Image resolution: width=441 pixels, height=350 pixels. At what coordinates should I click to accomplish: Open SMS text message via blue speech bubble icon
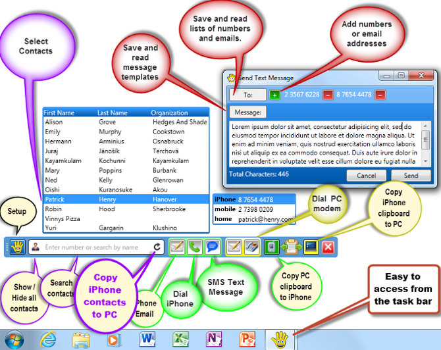point(213,247)
